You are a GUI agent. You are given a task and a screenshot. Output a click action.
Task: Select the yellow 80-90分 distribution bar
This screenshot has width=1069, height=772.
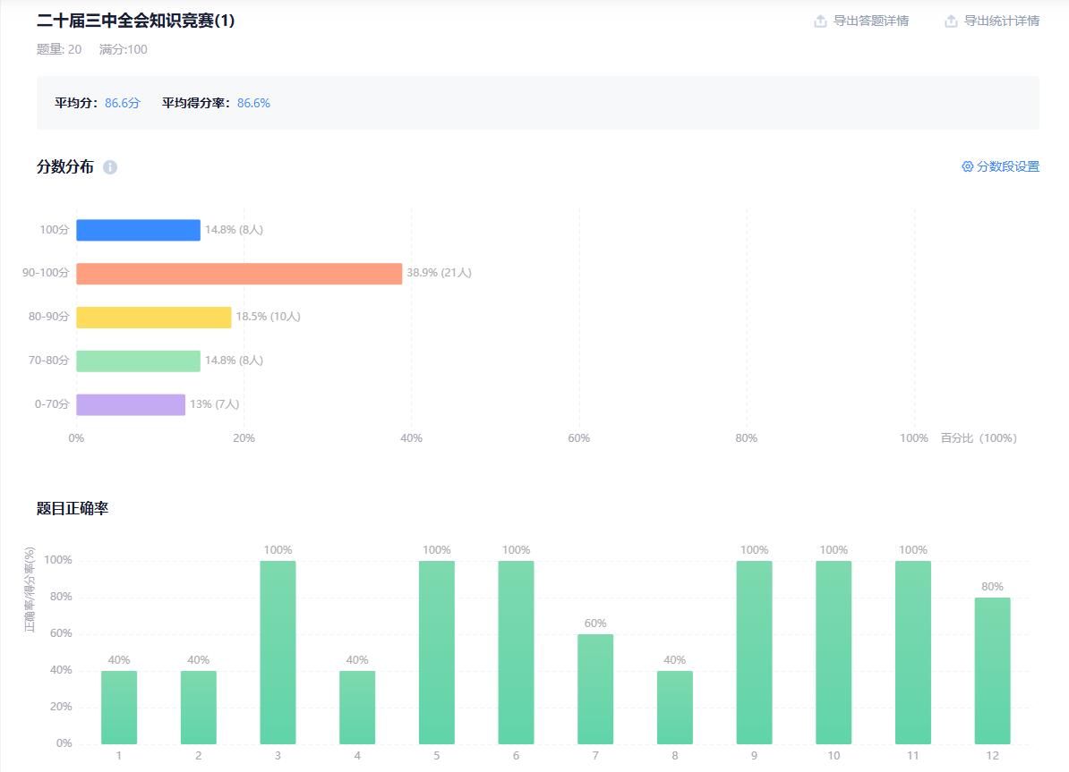[153, 318]
